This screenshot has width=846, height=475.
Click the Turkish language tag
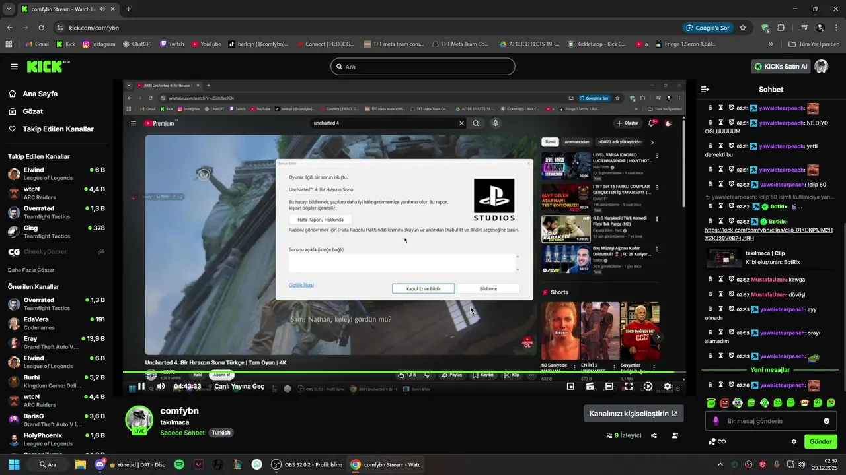221,433
